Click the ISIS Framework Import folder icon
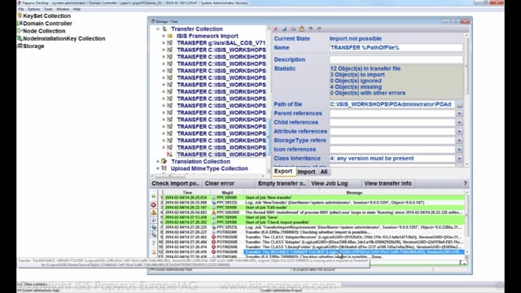 point(170,36)
